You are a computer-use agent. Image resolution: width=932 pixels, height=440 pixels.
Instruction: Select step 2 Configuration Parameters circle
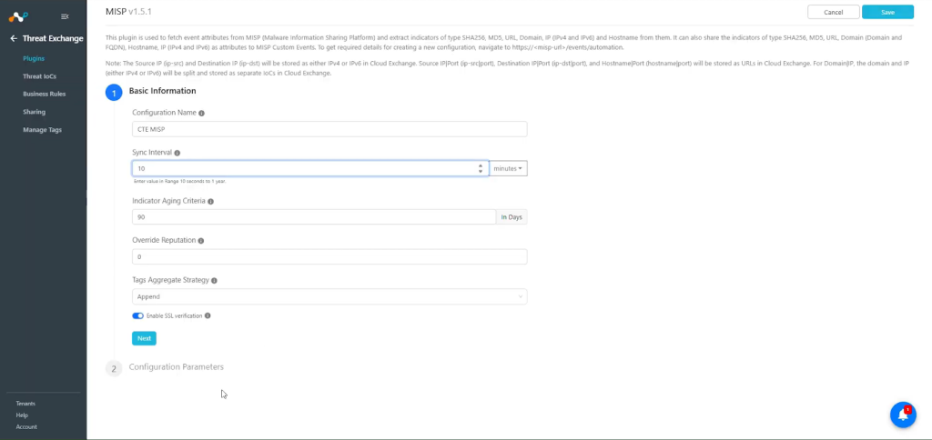coord(114,369)
